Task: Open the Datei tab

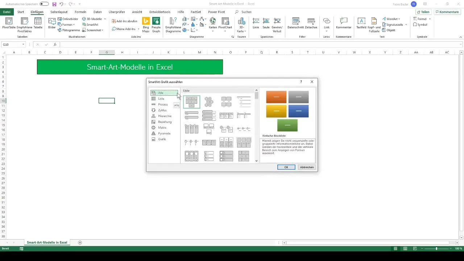Action: click(7, 12)
